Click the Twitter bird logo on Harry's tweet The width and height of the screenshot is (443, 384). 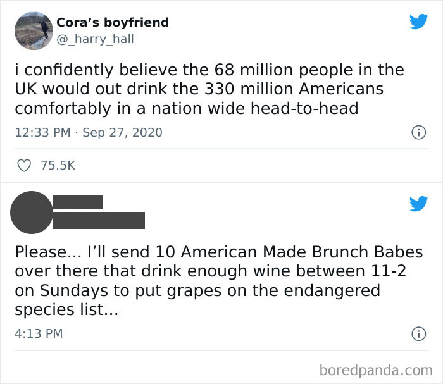[x=418, y=22]
